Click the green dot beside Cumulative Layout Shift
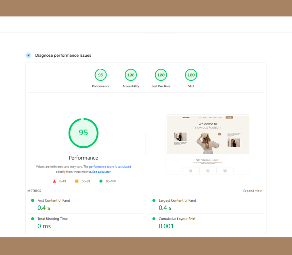This screenshot has height=255, width=292. [154, 219]
